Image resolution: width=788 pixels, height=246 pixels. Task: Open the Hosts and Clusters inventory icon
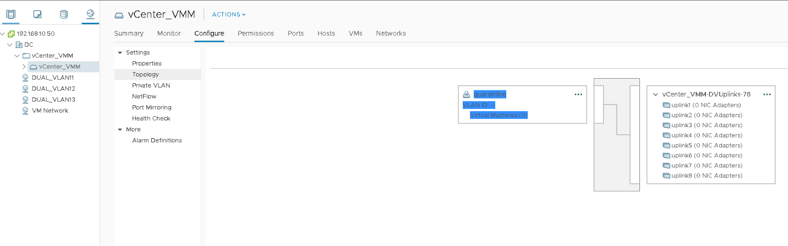tap(10, 14)
